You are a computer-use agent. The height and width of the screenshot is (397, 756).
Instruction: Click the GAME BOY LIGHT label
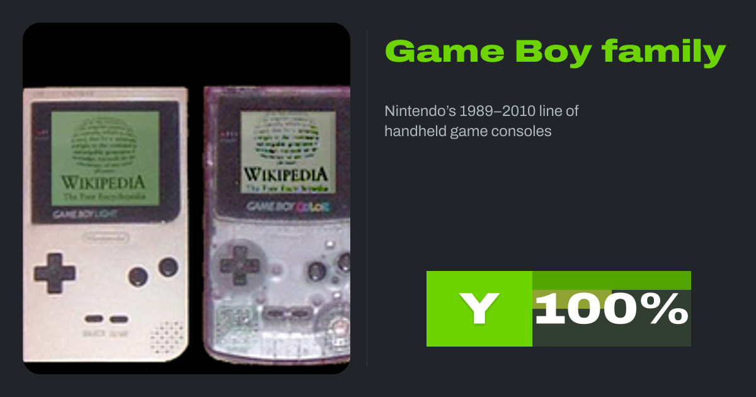(85, 215)
